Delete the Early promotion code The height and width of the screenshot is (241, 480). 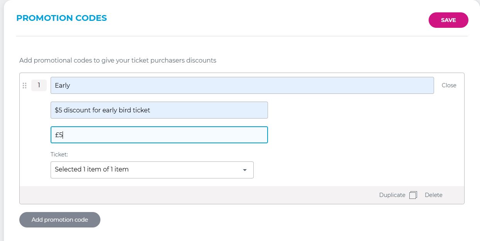click(433, 195)
